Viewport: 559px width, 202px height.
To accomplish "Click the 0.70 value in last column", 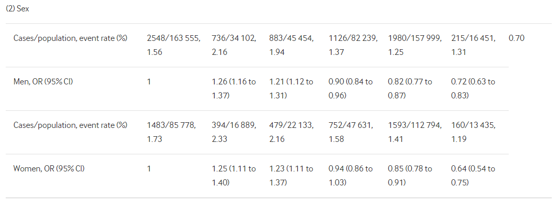I will pos(516,38).
